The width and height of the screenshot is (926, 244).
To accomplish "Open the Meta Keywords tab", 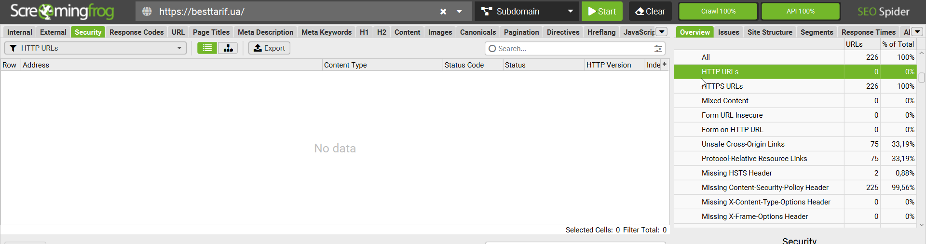I will (327, 32).
